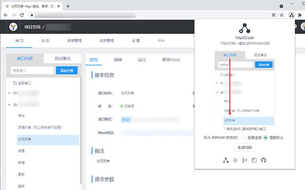Image resolution: width=305 pixels, height=190 pixels.
Task: Select the 详情 interface in the tree
Action: point(21,151)
